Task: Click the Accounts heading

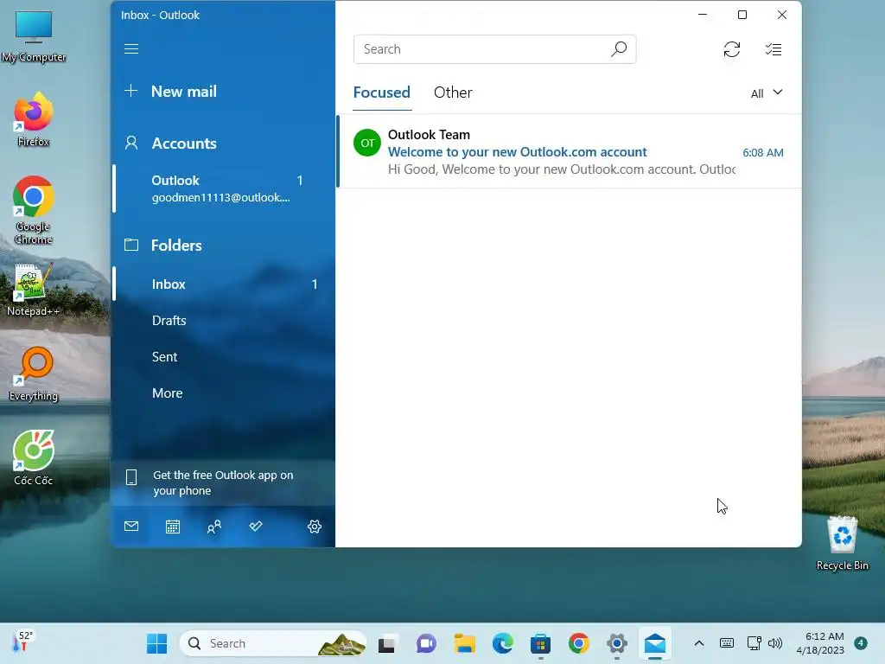Action: [184, 144]
